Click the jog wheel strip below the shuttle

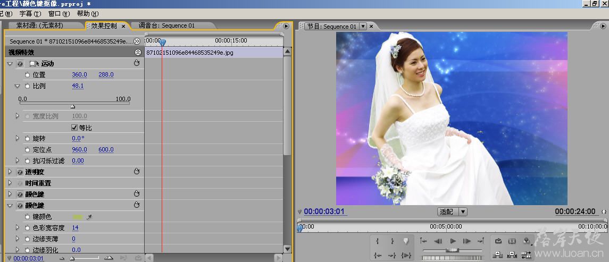click(x=452, y=258)
